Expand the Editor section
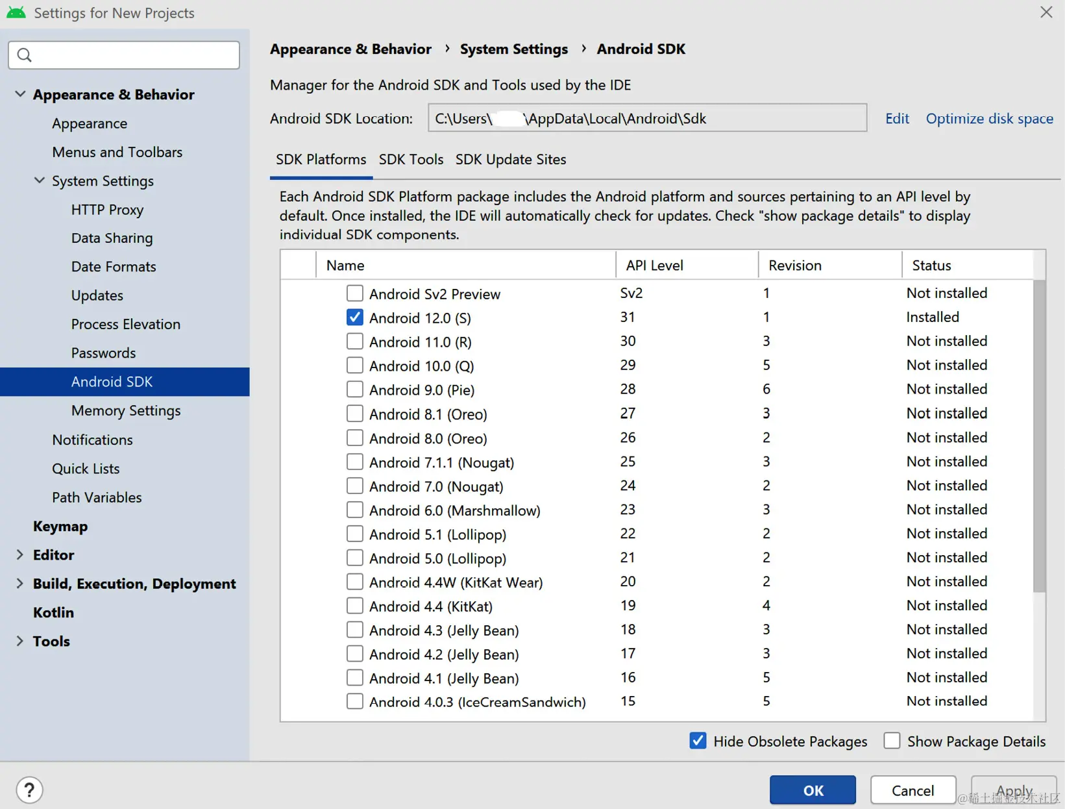The width and height of the screenshot is (1065, 809). [20, 554]
